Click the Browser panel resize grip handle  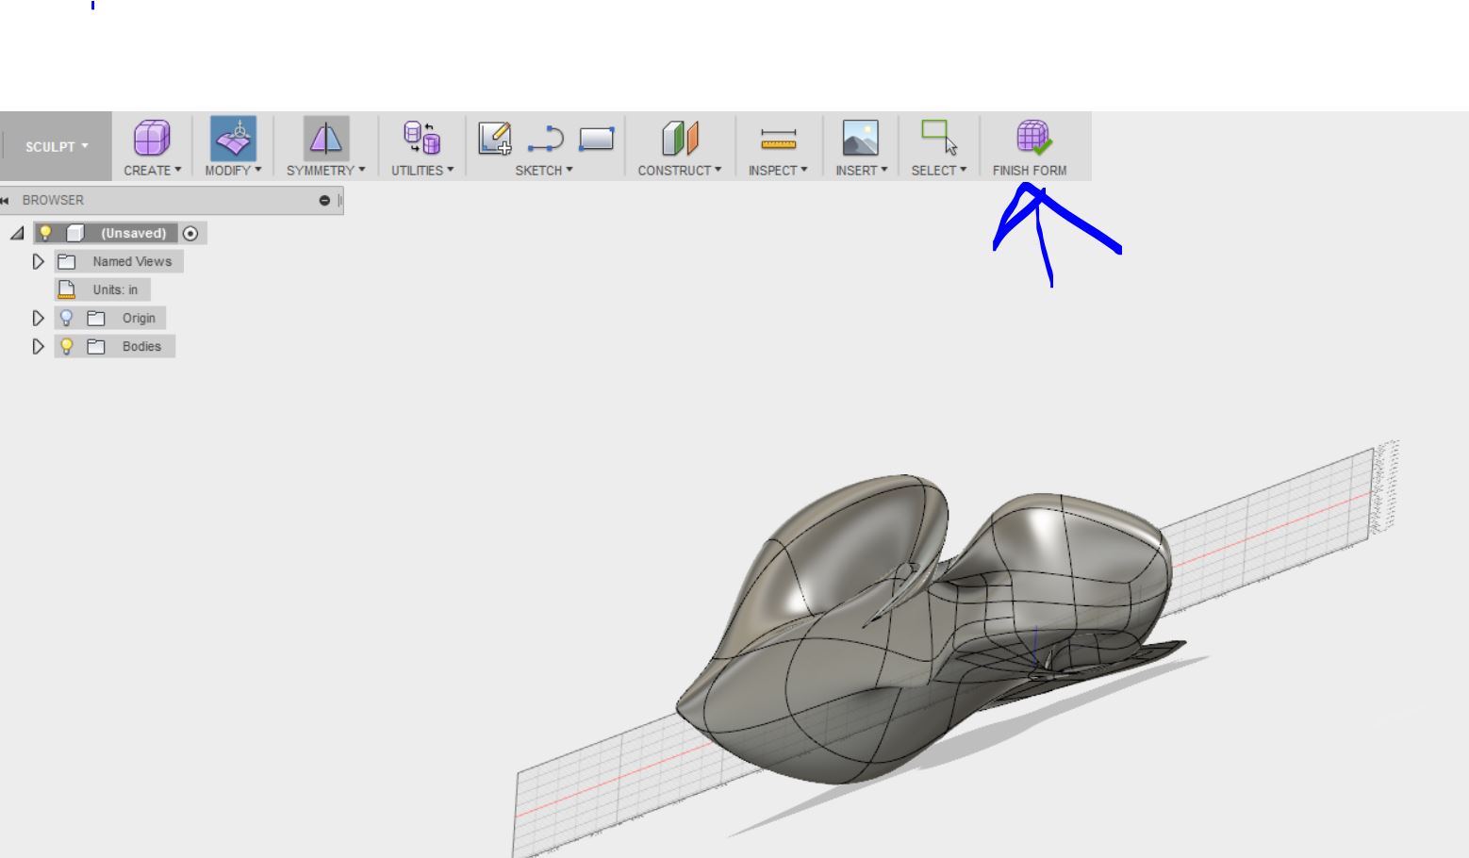pyautogui.click(x=340, y=200)
